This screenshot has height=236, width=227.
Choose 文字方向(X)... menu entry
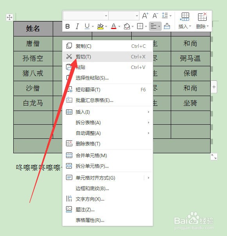coord(107,199)
